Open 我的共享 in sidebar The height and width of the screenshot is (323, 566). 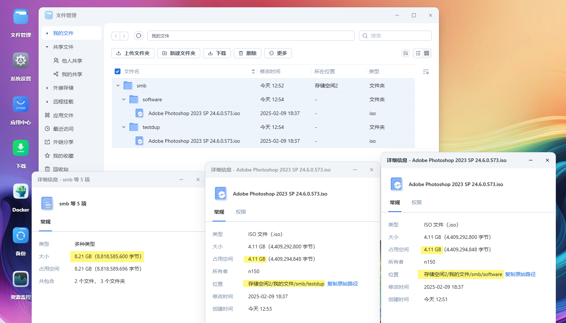click(72, 74)
